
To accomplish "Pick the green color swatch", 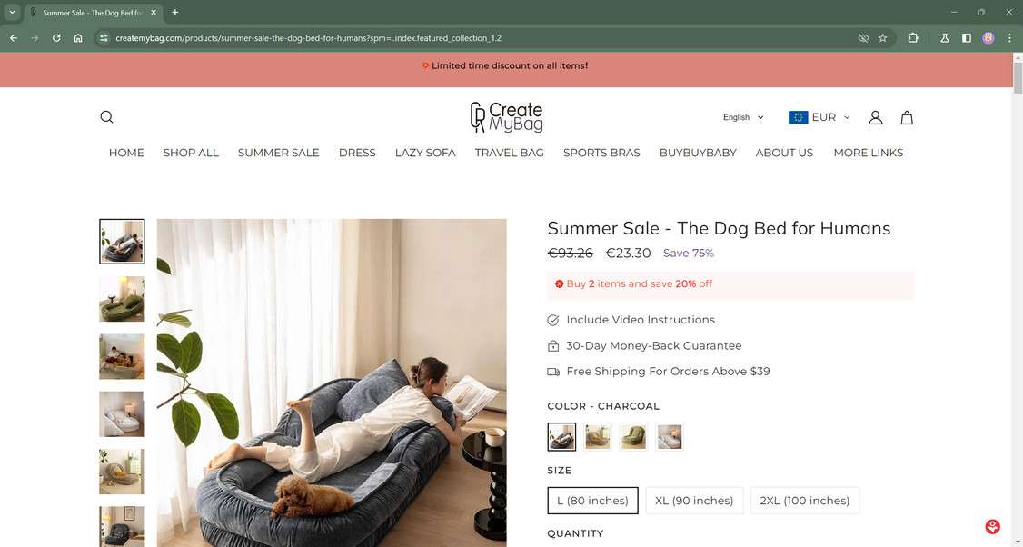I will tap(633, 437).
